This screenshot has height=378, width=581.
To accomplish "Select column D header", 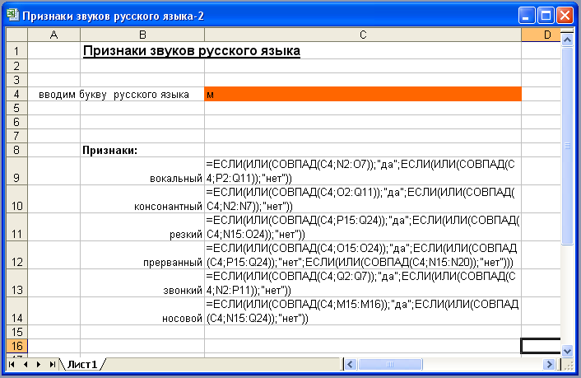I will (x=541, y=35).
